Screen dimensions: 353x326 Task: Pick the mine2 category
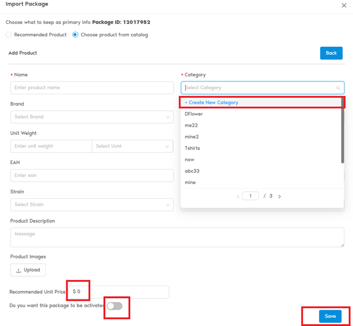[x=261, y=137]
